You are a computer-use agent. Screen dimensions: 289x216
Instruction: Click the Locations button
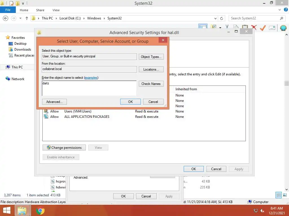click(151, 69)
